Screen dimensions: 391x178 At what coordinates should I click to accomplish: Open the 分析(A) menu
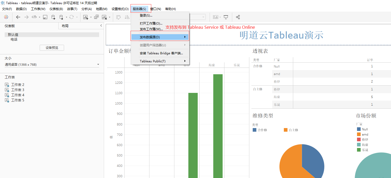(86, 9)
